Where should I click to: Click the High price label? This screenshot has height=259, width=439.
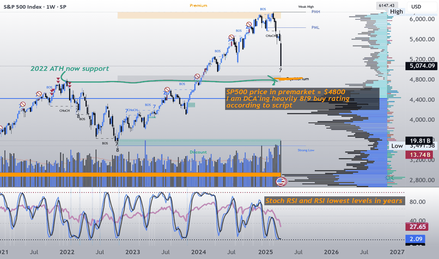coord(397,12)
